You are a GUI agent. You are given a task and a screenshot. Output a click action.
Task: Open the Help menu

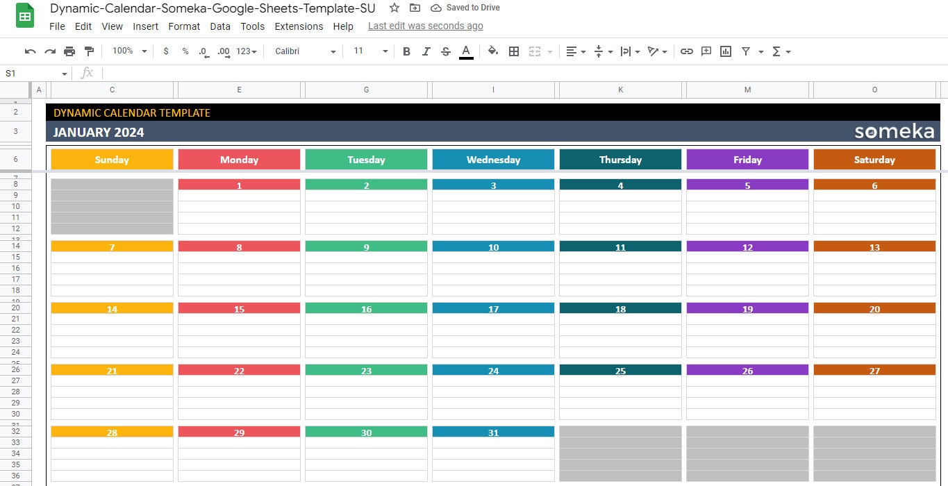[343, 26]
